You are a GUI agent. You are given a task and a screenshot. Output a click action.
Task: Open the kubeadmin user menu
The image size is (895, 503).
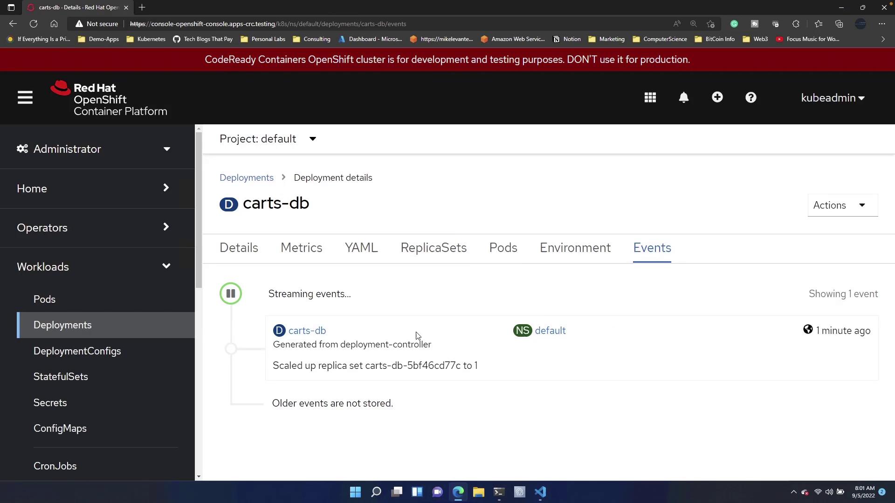833,98
